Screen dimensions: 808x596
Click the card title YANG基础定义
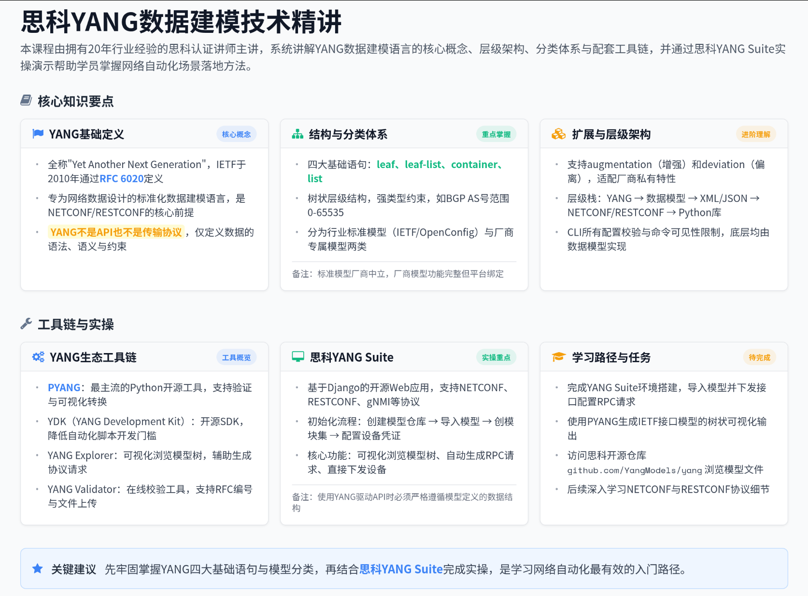(86, 134)
